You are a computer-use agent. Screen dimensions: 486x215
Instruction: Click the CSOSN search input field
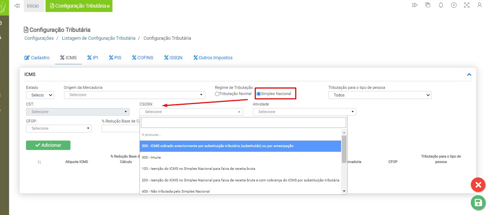tap(243, 122)
